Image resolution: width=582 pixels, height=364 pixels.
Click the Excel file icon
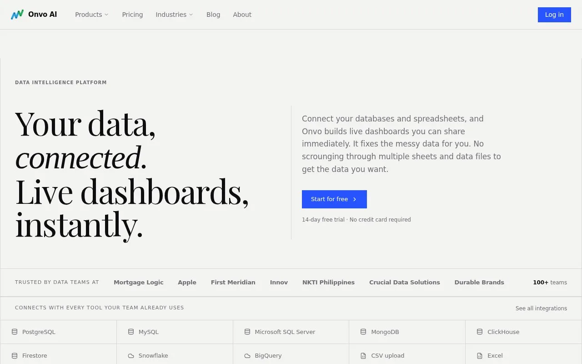click(480, 355)
